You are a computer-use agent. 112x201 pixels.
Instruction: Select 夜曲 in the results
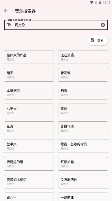83,111
